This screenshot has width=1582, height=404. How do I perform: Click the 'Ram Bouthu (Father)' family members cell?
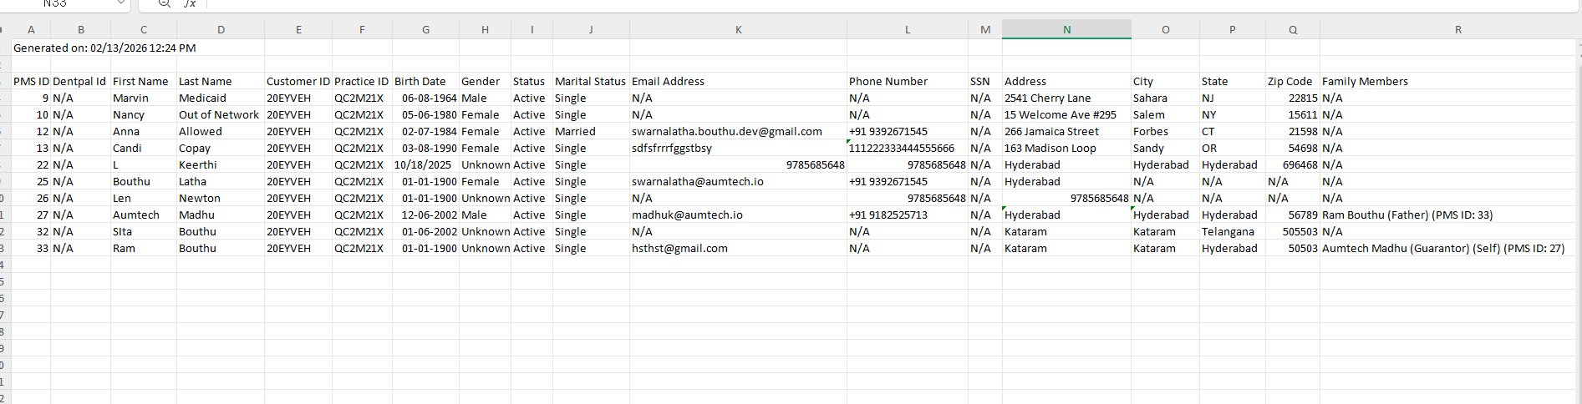[1407, 215]
